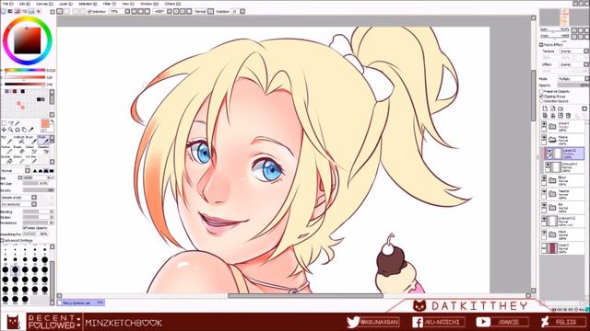The width and height of the screenshot is (590, 331).
Task: Select the magic wand tool
Action: 18,123
